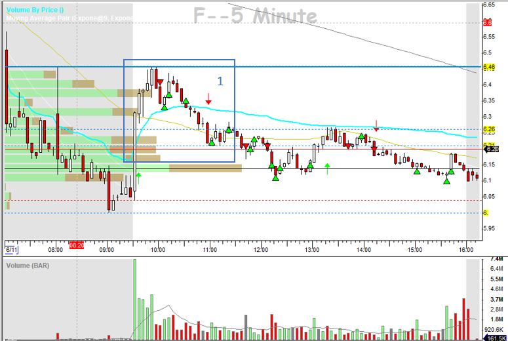Select the green up arrow after 13:00
This screenshot has width=508, height=341.
(x=327, y=167)
